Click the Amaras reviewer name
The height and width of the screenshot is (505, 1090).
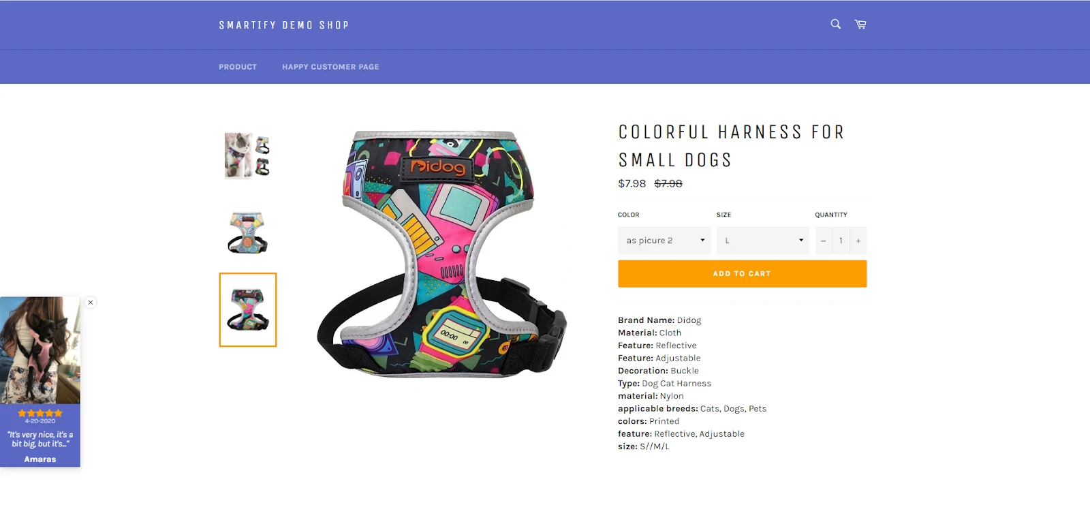[x=40, y=459]
